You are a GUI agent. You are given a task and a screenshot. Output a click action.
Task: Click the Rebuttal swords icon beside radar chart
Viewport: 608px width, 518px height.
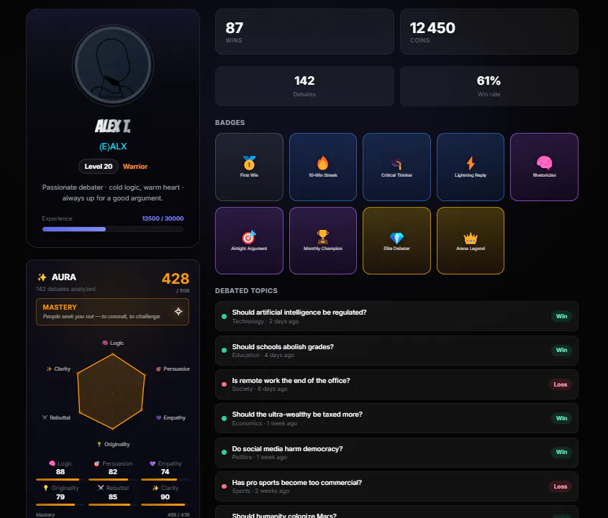click(x=45, y=417)
